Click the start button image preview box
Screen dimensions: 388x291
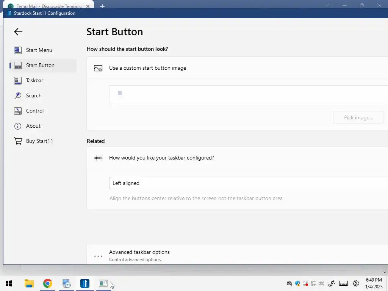pos(249,94)
